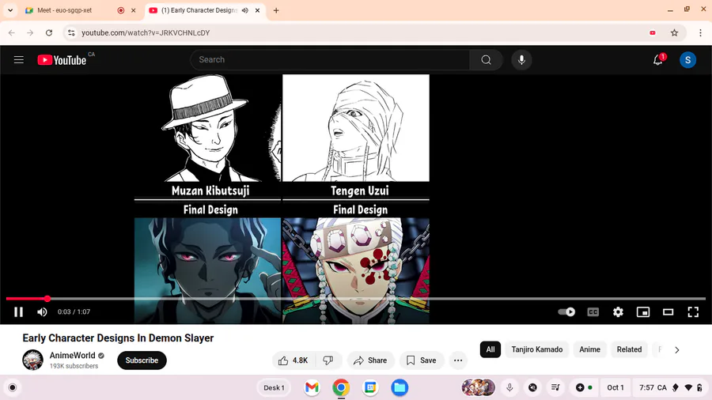
Task: Open YouTube notifications bell
Action: (x=658, y=60)
